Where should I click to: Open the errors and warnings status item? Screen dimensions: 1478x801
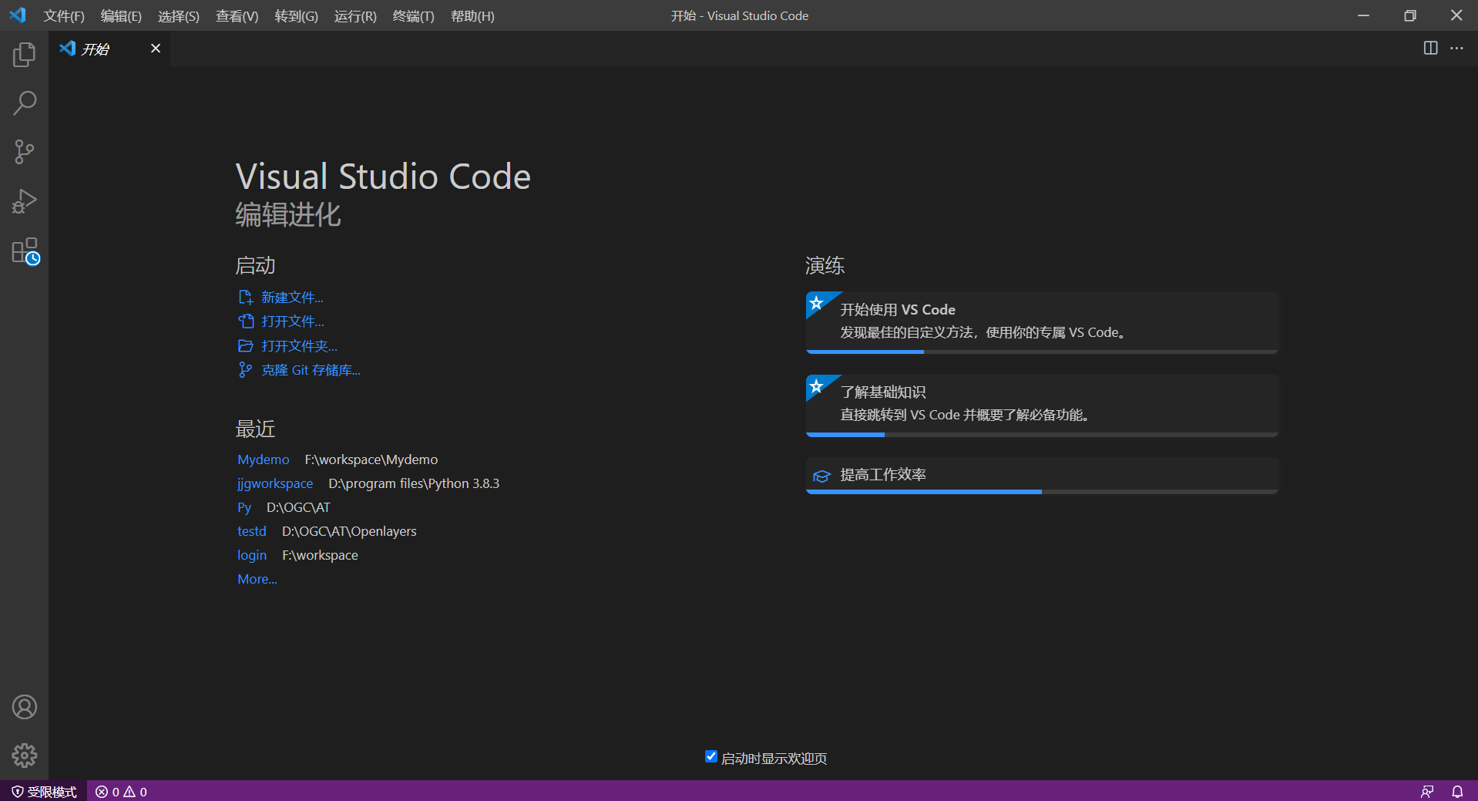click(121, 792)
